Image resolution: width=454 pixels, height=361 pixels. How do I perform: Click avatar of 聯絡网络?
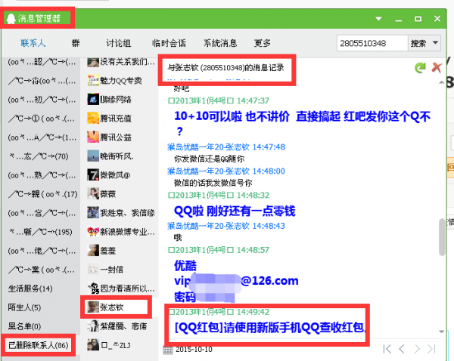[x=93, y=100]
